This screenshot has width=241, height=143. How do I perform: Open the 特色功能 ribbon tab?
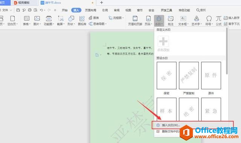coord(184,10)
